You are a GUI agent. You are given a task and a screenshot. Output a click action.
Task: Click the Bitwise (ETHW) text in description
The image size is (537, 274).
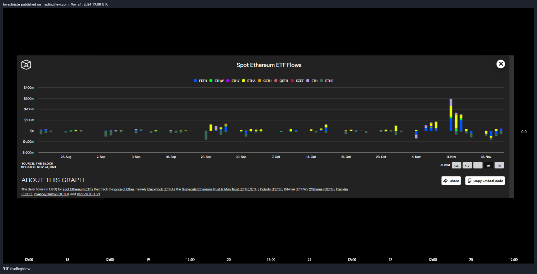296,189
